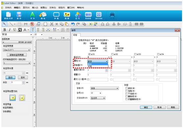
Task: Check the A/S4 checkbox
Action: [158, 54]
